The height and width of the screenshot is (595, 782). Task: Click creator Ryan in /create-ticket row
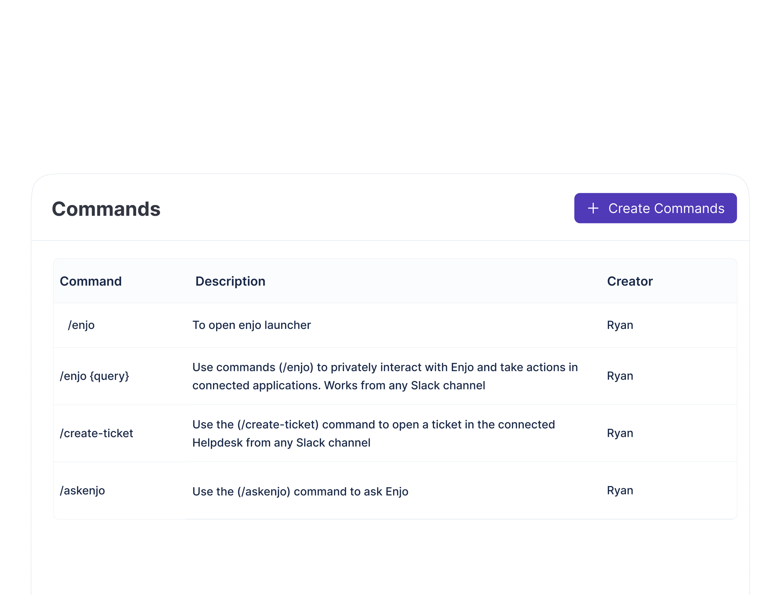pos(620,433)
